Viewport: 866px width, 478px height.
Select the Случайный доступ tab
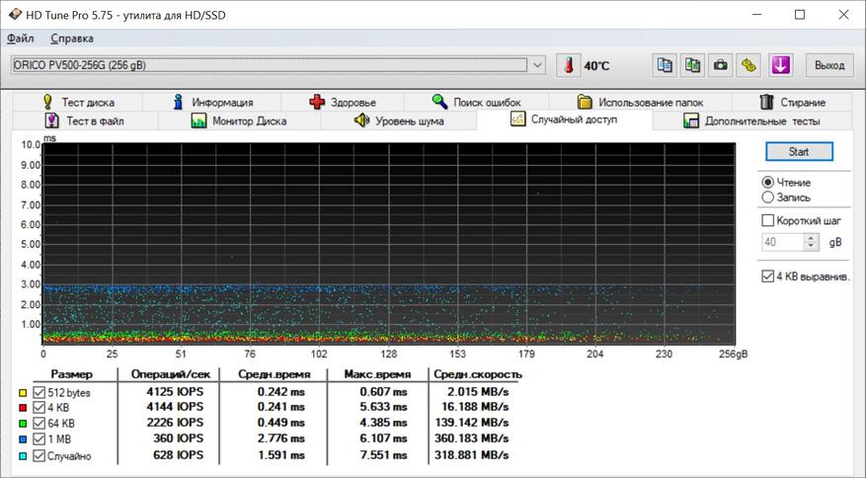click(564, 119)
